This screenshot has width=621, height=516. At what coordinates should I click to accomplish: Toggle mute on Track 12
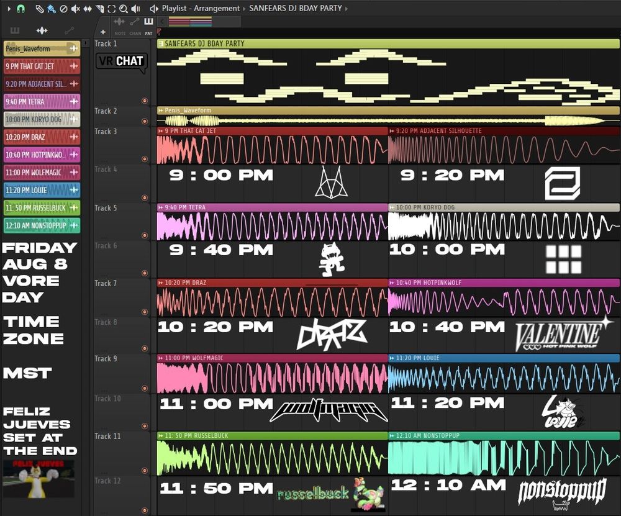coord(145,510)
